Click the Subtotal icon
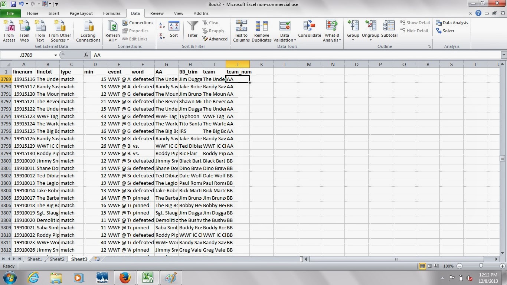The image size is (507, 285). click(x=389, y=26)
